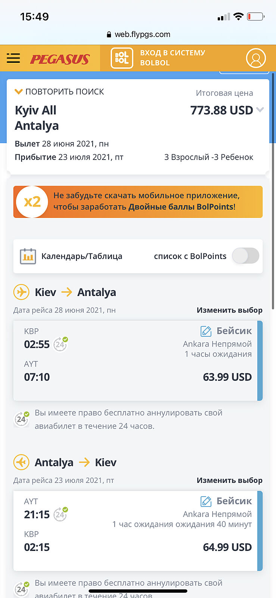
Task: Click the Antalya to Kiev return plane icon
Action: (x=21, y=462)
